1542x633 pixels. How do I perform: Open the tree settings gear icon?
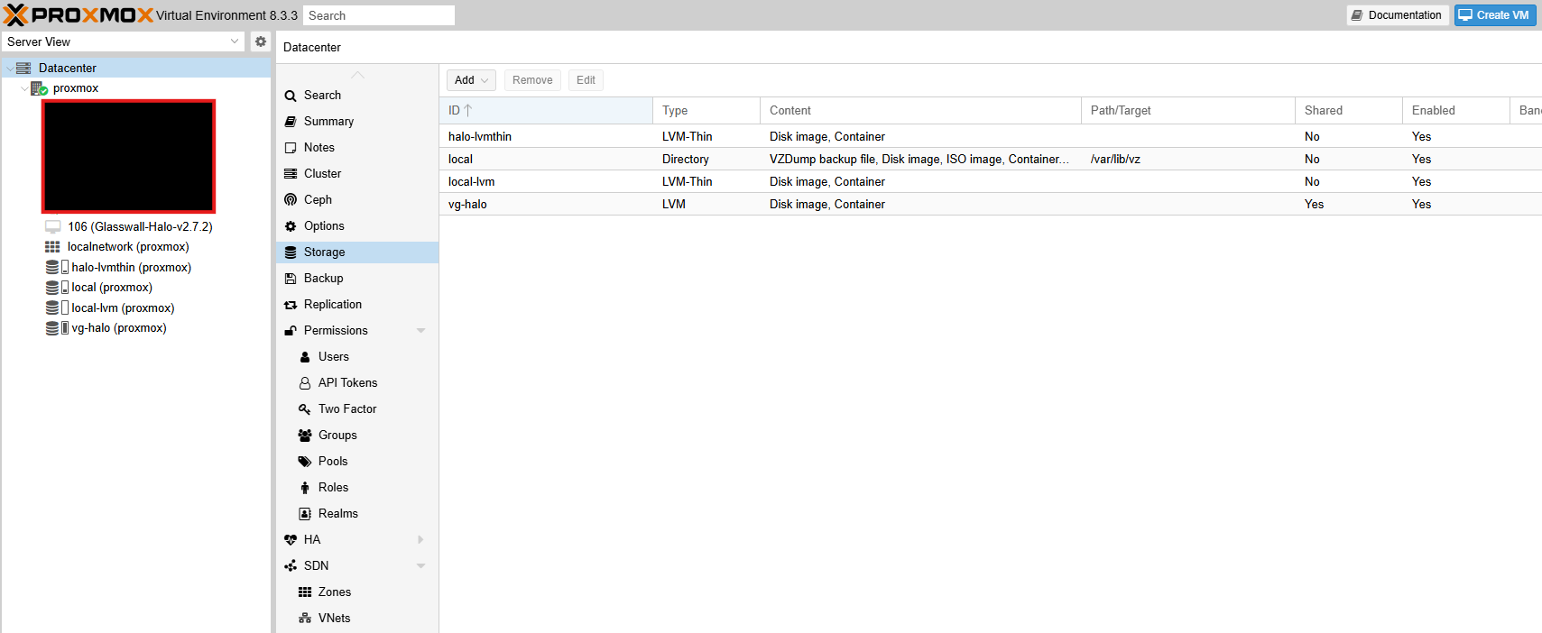261,41
